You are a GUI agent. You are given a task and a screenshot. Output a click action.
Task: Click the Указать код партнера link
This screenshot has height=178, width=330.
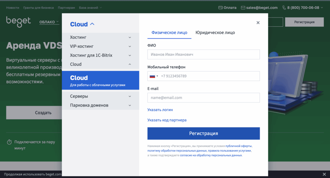tap(167, 120)
